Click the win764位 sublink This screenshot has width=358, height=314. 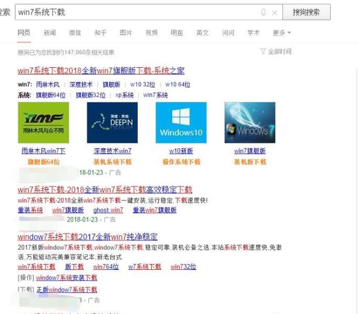point(106,267)
